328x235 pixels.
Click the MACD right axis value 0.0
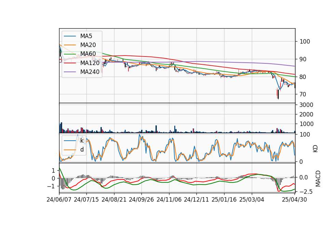304,177
